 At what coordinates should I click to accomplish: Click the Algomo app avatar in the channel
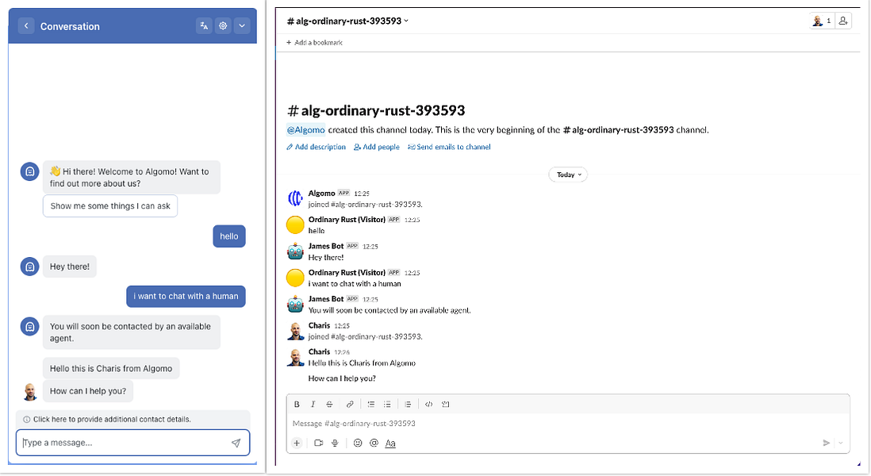click(295, 198)
